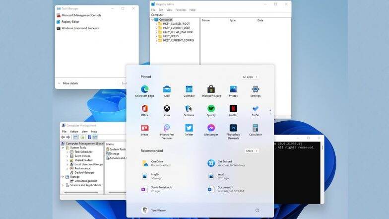Viewport: 389px width, 219px height.
Task: Click the power button in Start menu
Action: click(x=257, y=211)
